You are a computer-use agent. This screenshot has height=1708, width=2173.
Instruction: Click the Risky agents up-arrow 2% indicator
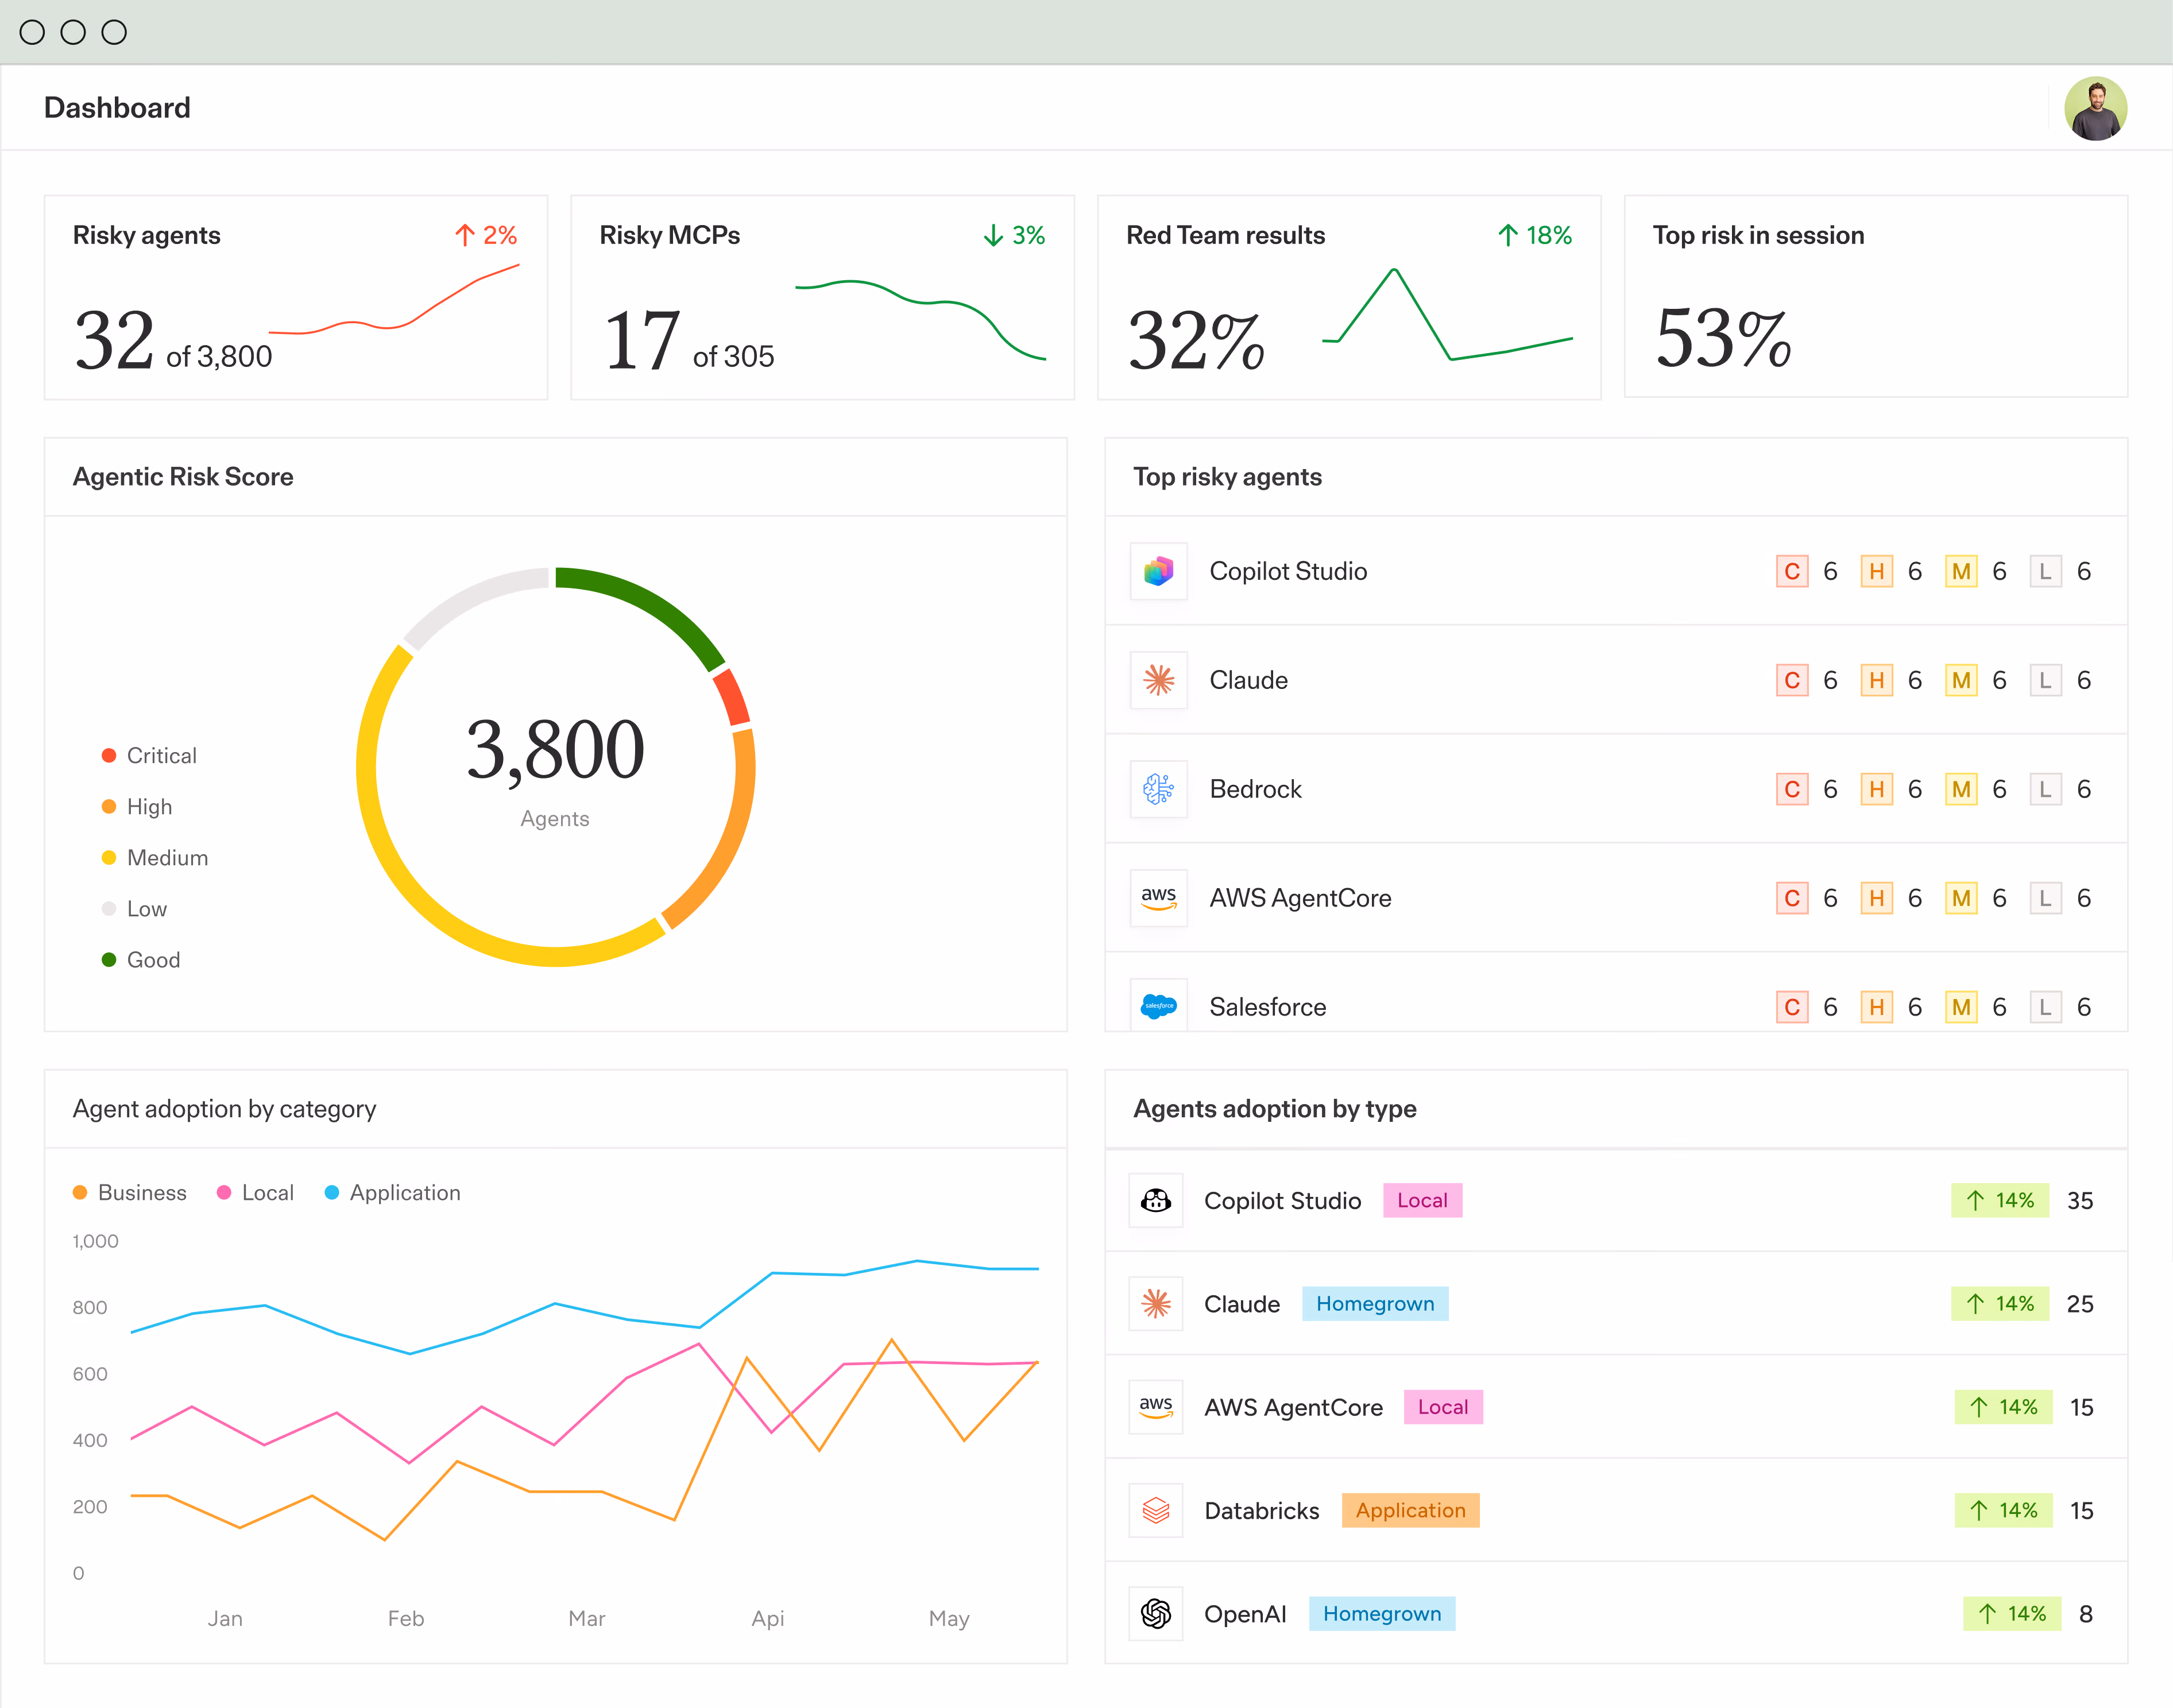pyautogui.click(x=486, y=235)
